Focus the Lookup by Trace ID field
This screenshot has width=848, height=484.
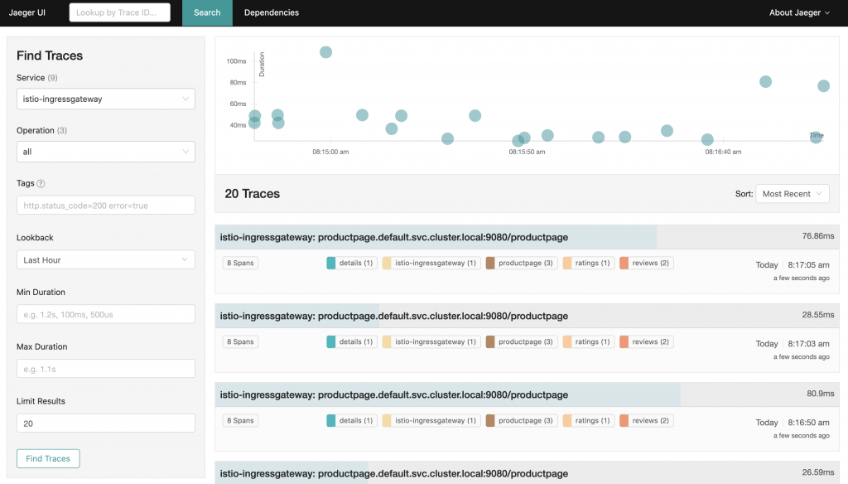coord(119,12)
